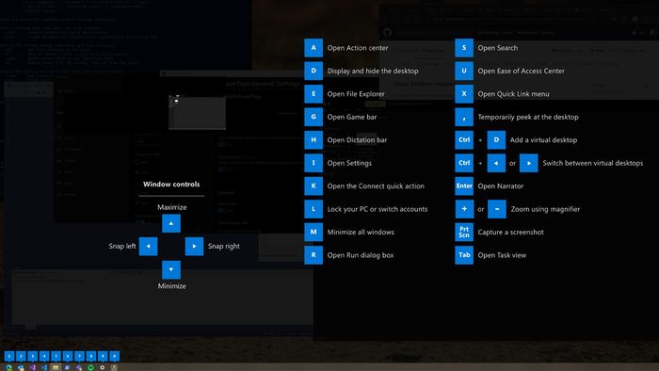Click the R key tile for Run dialog box
Image resolution: width=659 pixels, height=371 pixels.
313,255
